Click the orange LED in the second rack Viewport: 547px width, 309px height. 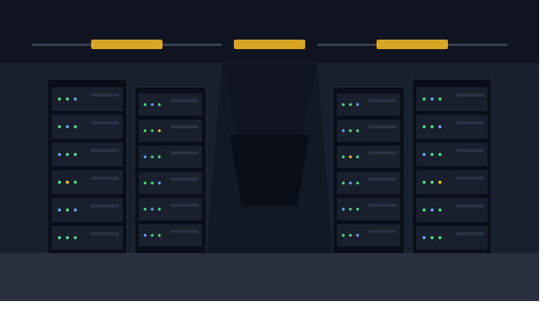tap(159, 131)
